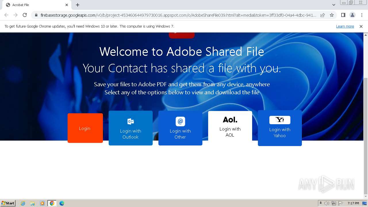Go forward in browser history

16,15
